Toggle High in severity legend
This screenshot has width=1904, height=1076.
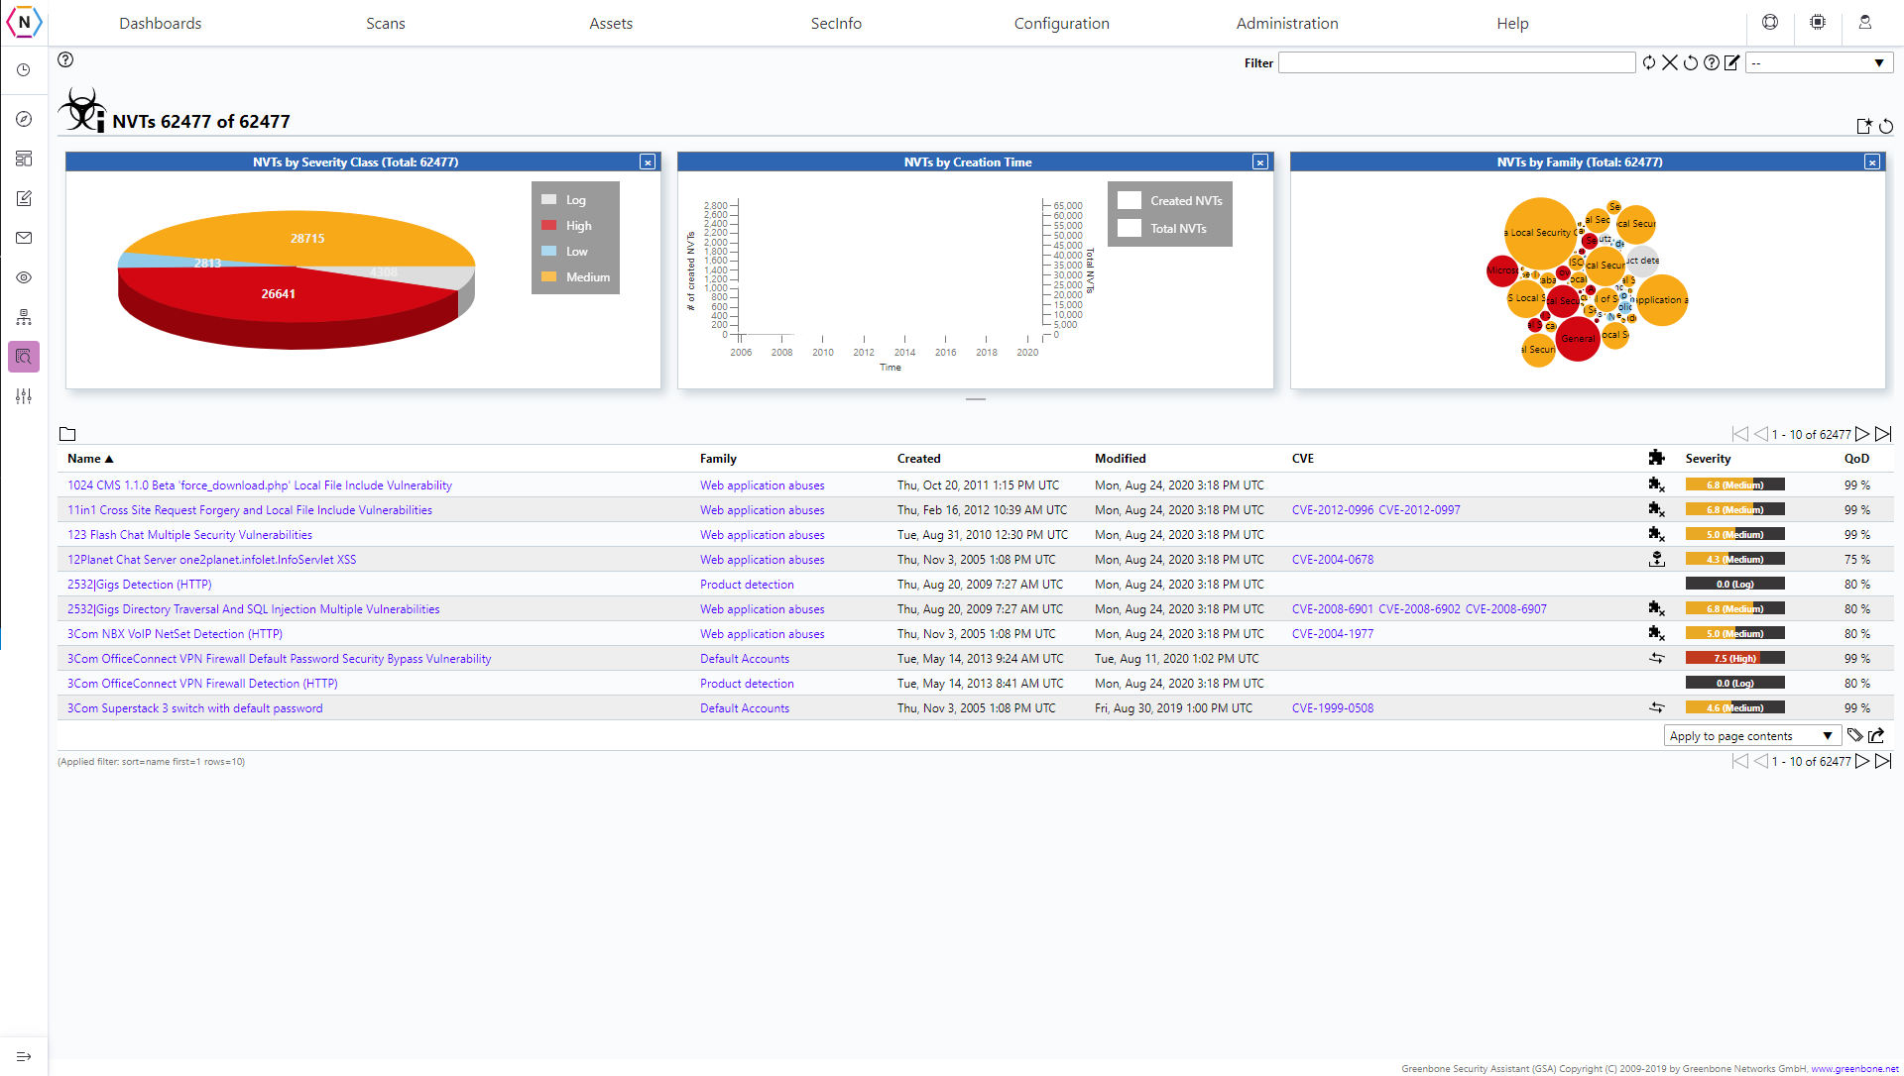tap(567, 226)
